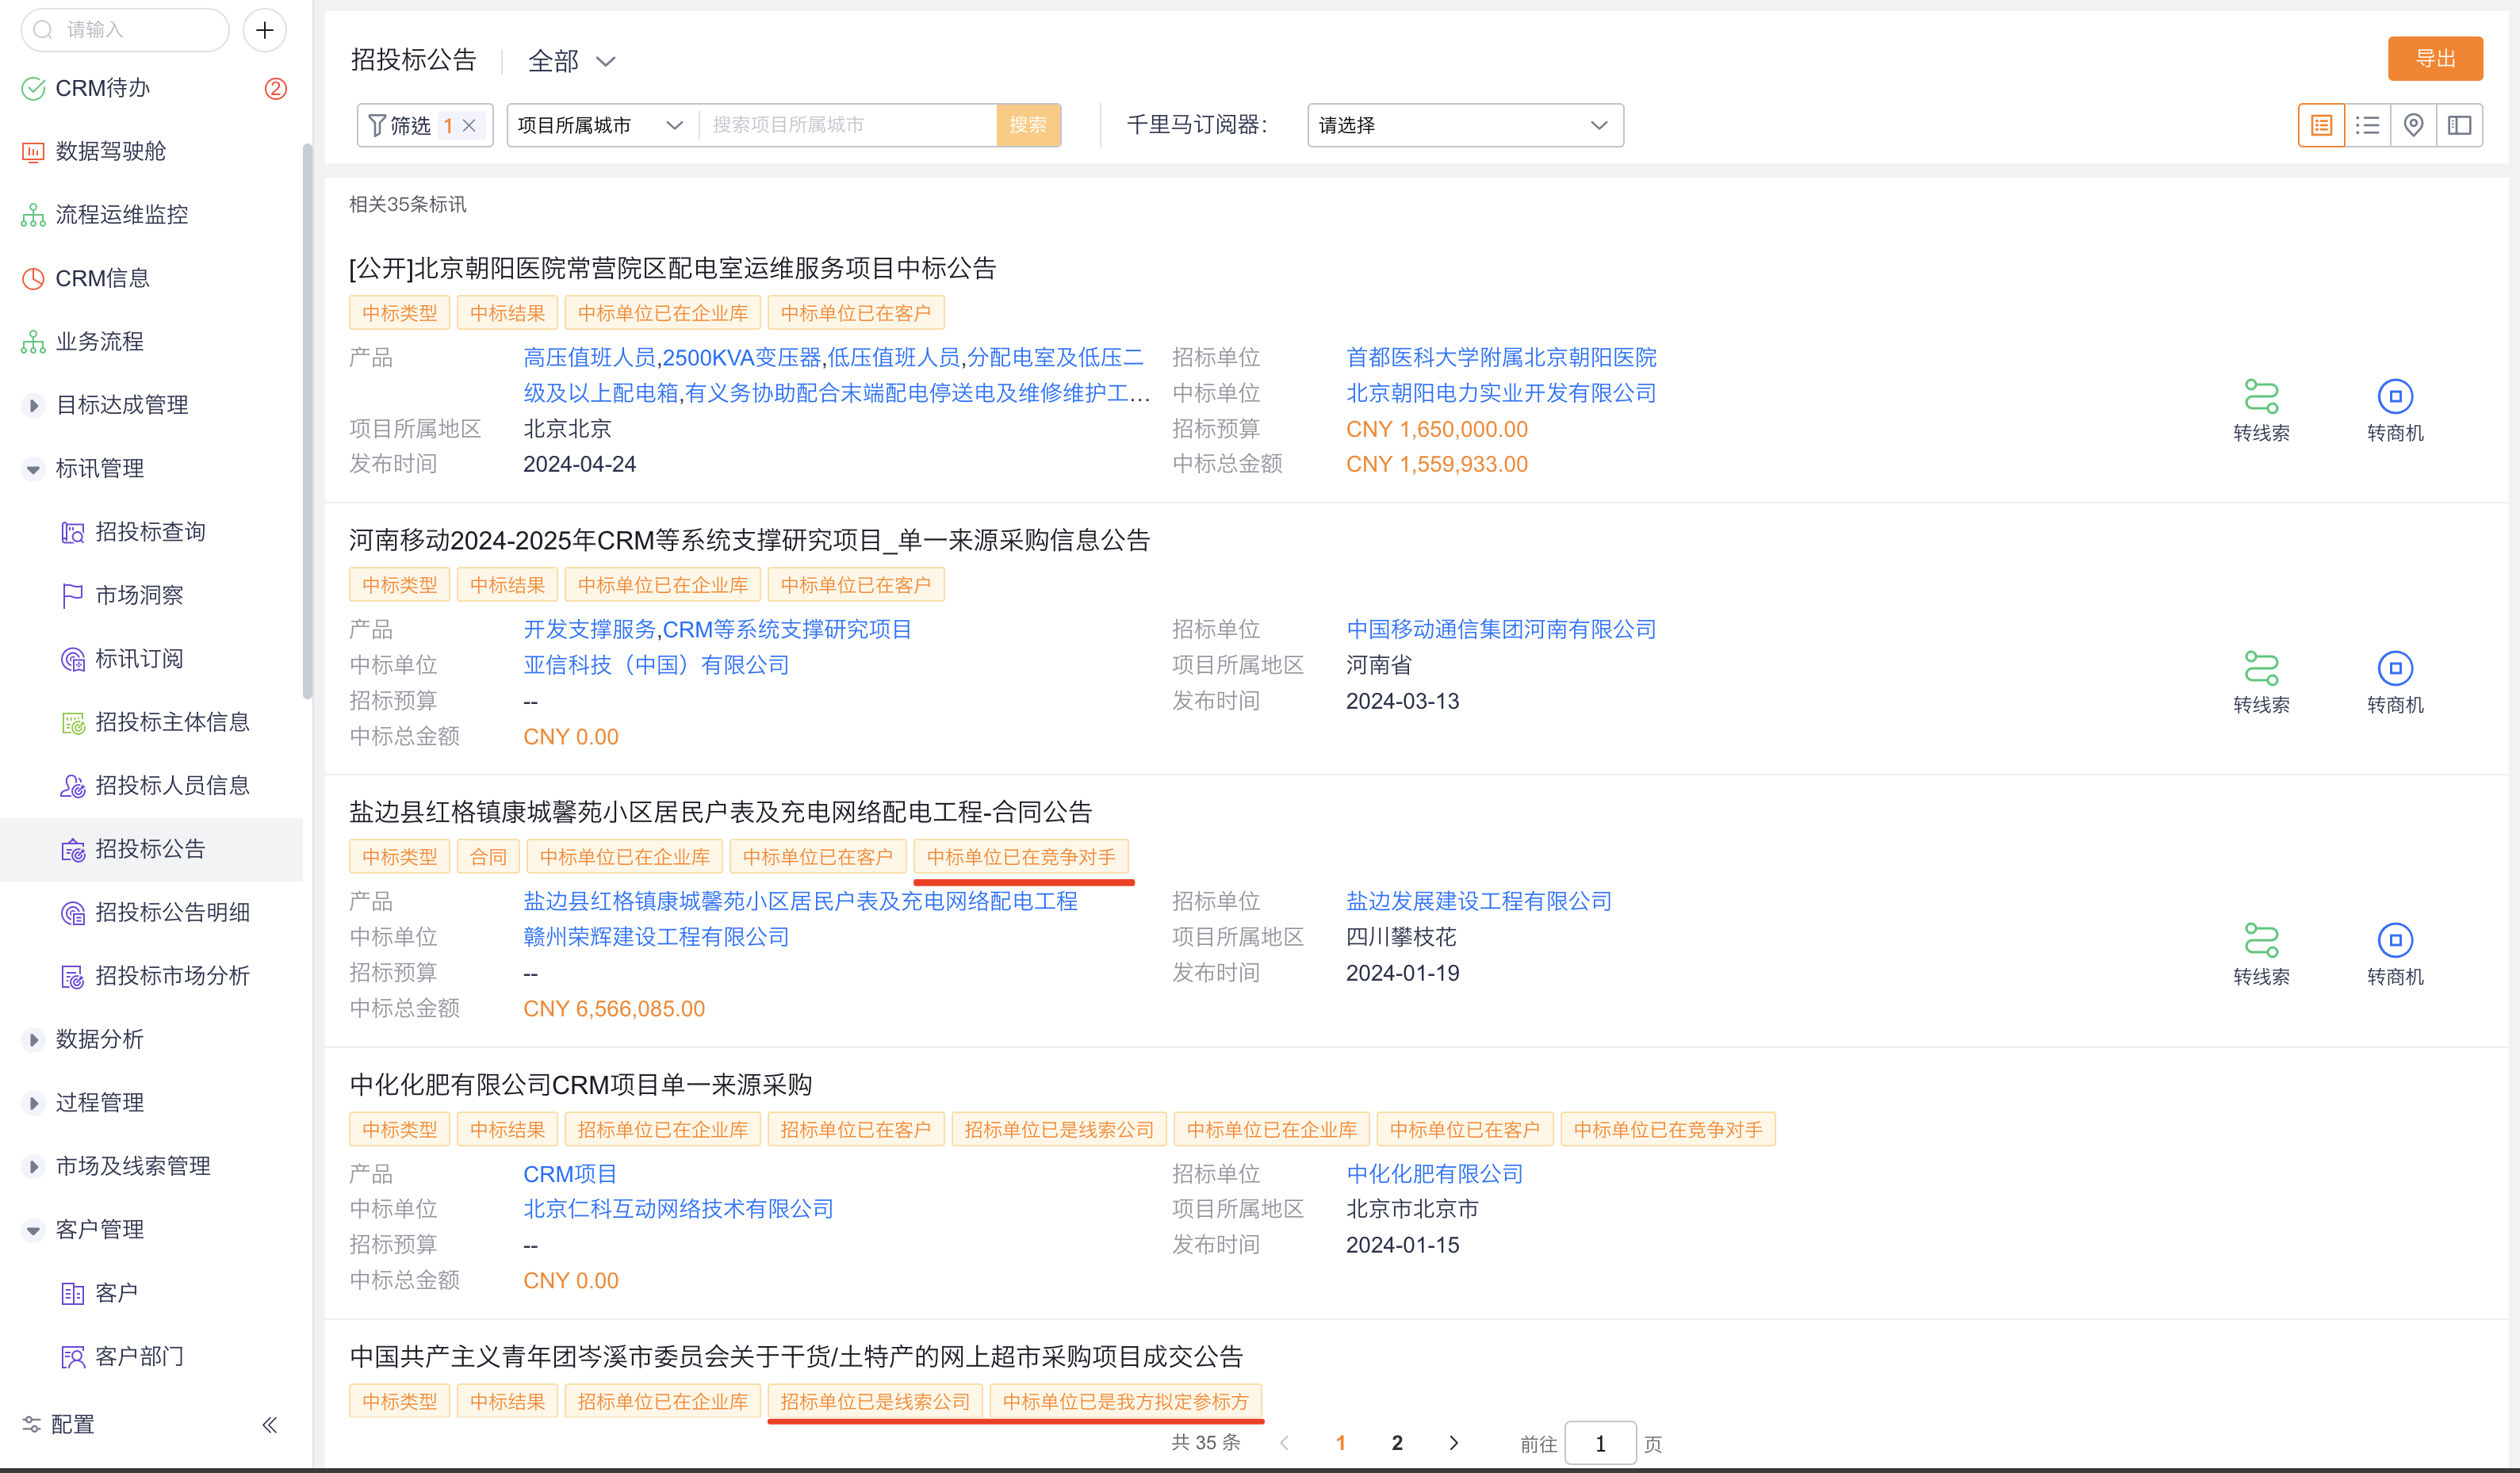The image size is (2520, 1473).
Task: Collapse the sidebar with double-chevron icon
Action: click(269, 1424)
